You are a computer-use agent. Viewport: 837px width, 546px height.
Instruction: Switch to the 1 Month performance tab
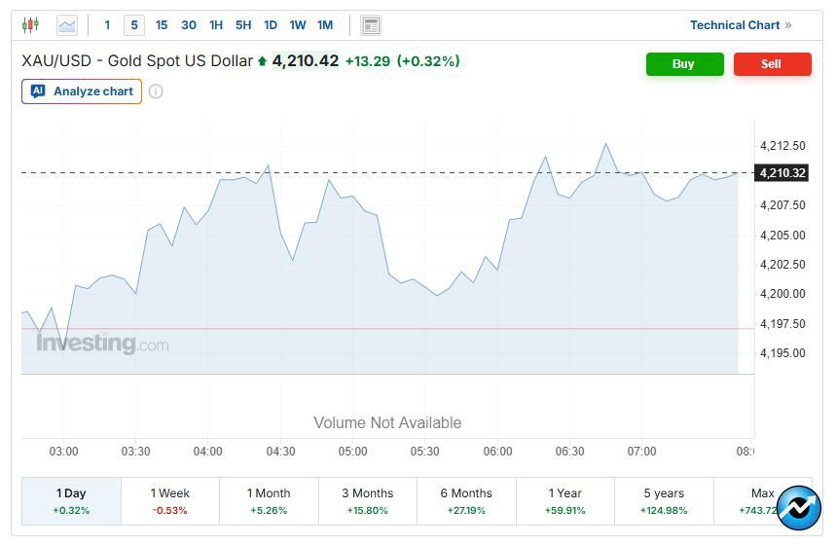tap(269, 501)
